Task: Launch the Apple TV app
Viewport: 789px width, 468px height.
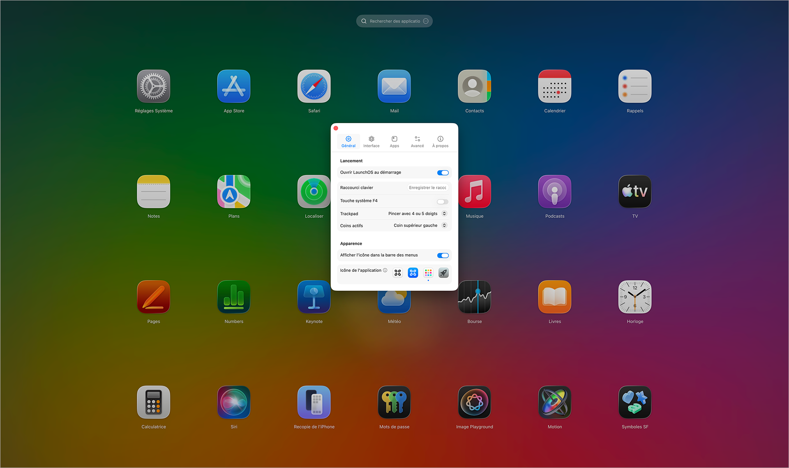Action: tap(635, 192)
